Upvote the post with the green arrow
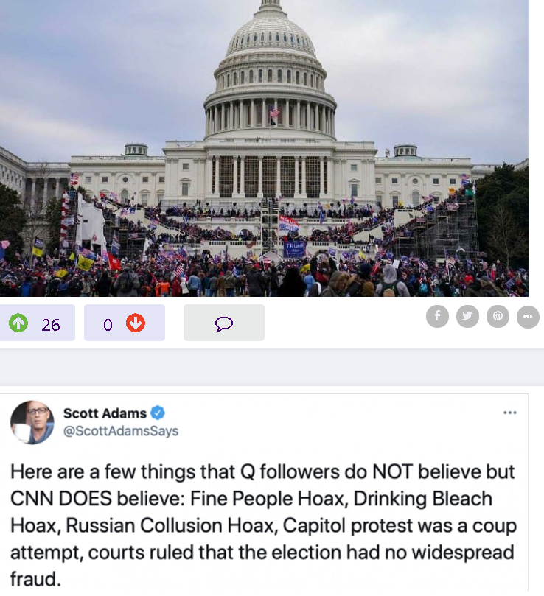Viewport: 544px width, 596px height. point(18,323)
